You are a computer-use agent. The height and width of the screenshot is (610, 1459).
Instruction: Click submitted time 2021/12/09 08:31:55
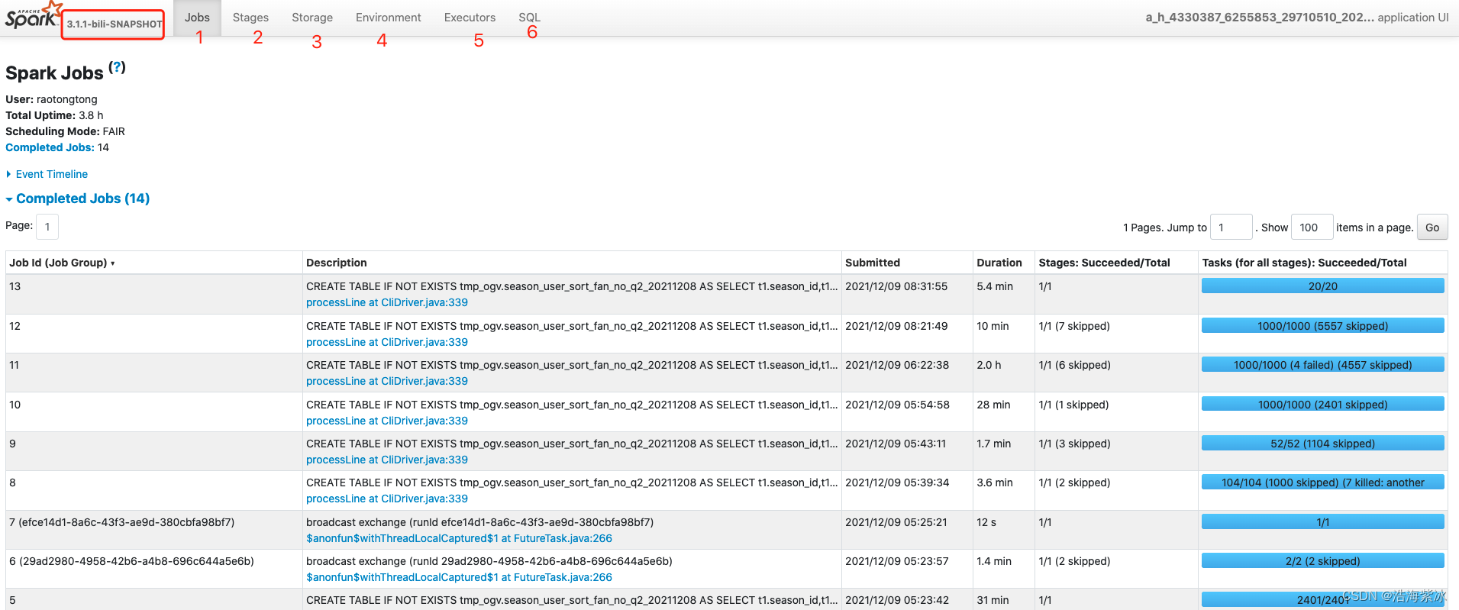(896, 286)
